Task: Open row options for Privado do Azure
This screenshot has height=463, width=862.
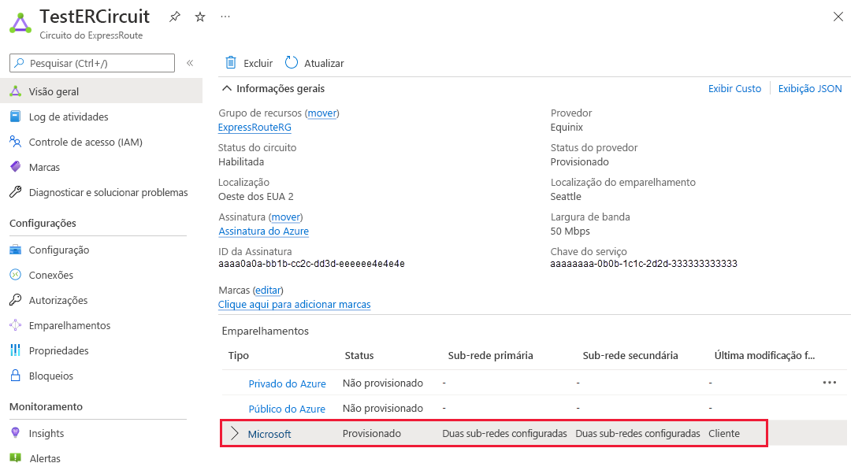Action: [x=829, y=383]
